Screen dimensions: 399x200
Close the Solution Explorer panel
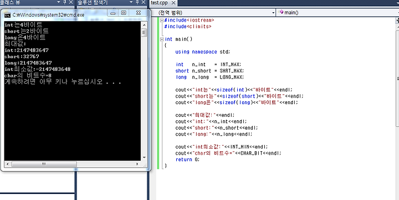point(144,2)
